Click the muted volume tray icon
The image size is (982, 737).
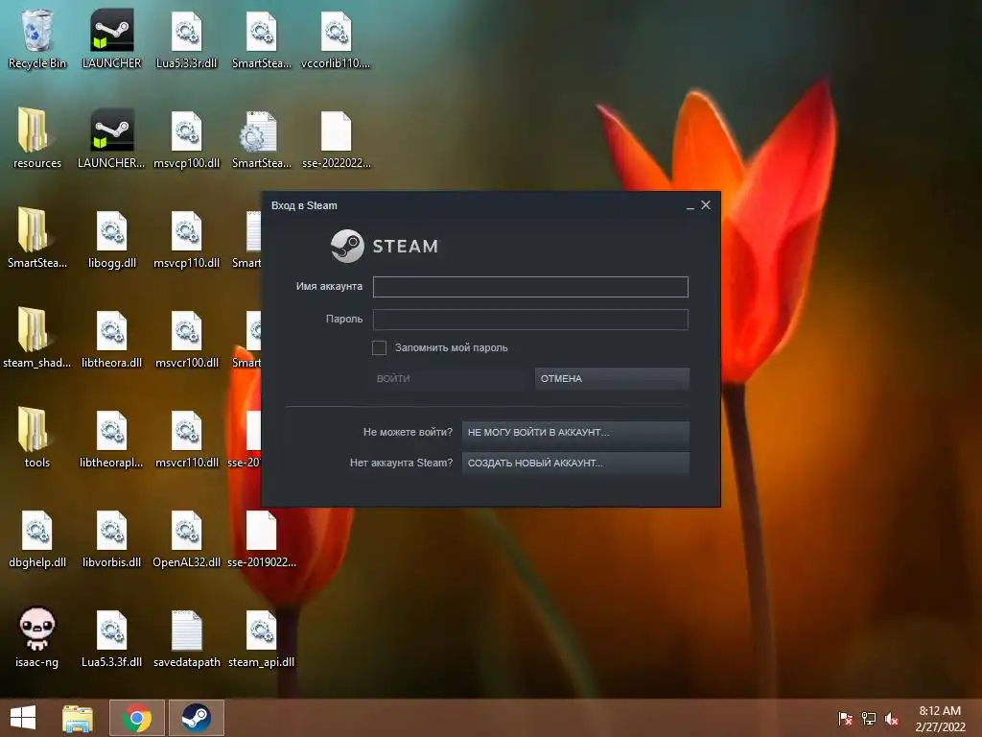(892, 719)
